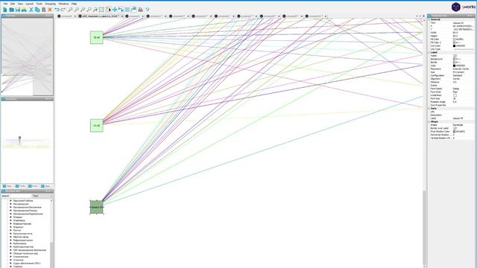Viewport: 477px width, 268px height.
Task: Open the Font Family value dropdown
Action: pyautogui.click(x=463, y=89)
